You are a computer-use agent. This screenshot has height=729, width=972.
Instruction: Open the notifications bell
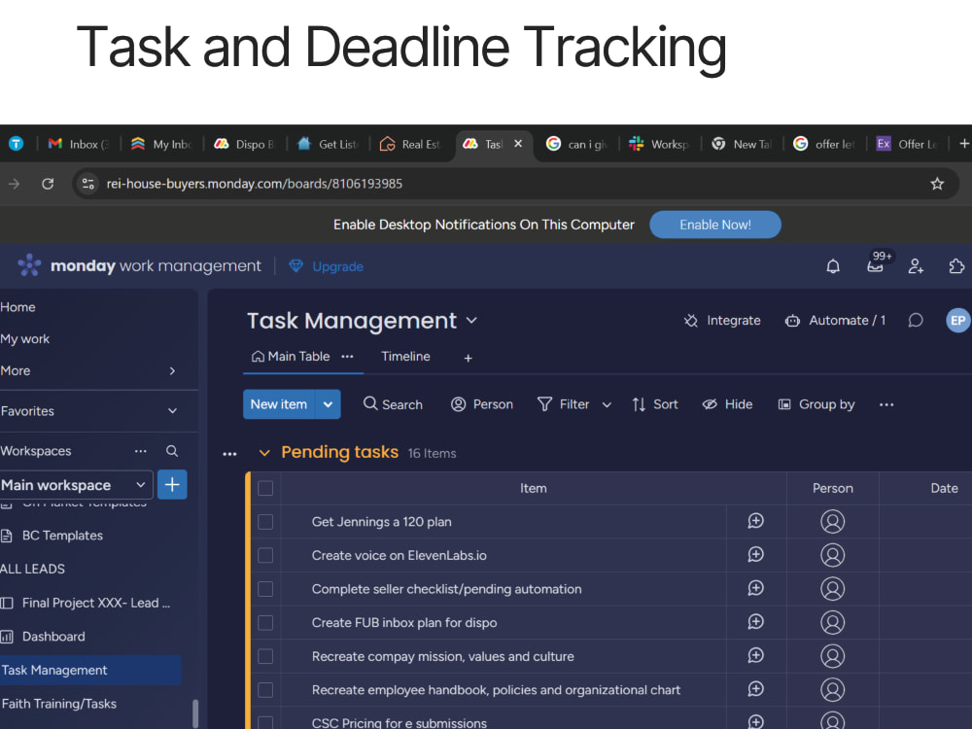[833, 266]
